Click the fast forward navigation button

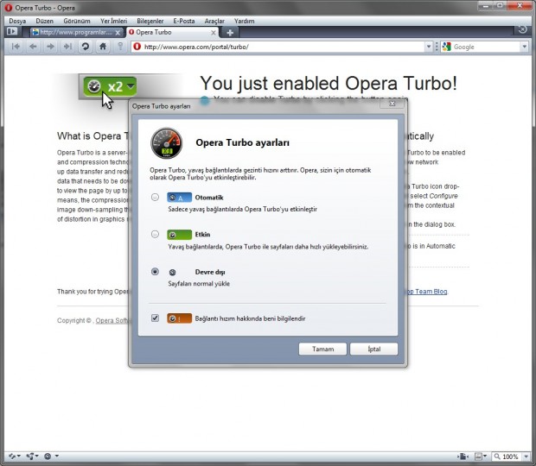[67, 47]
